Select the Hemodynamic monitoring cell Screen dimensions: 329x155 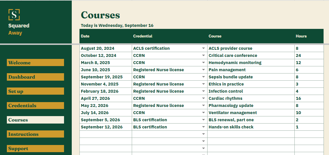tap(251, 63)
